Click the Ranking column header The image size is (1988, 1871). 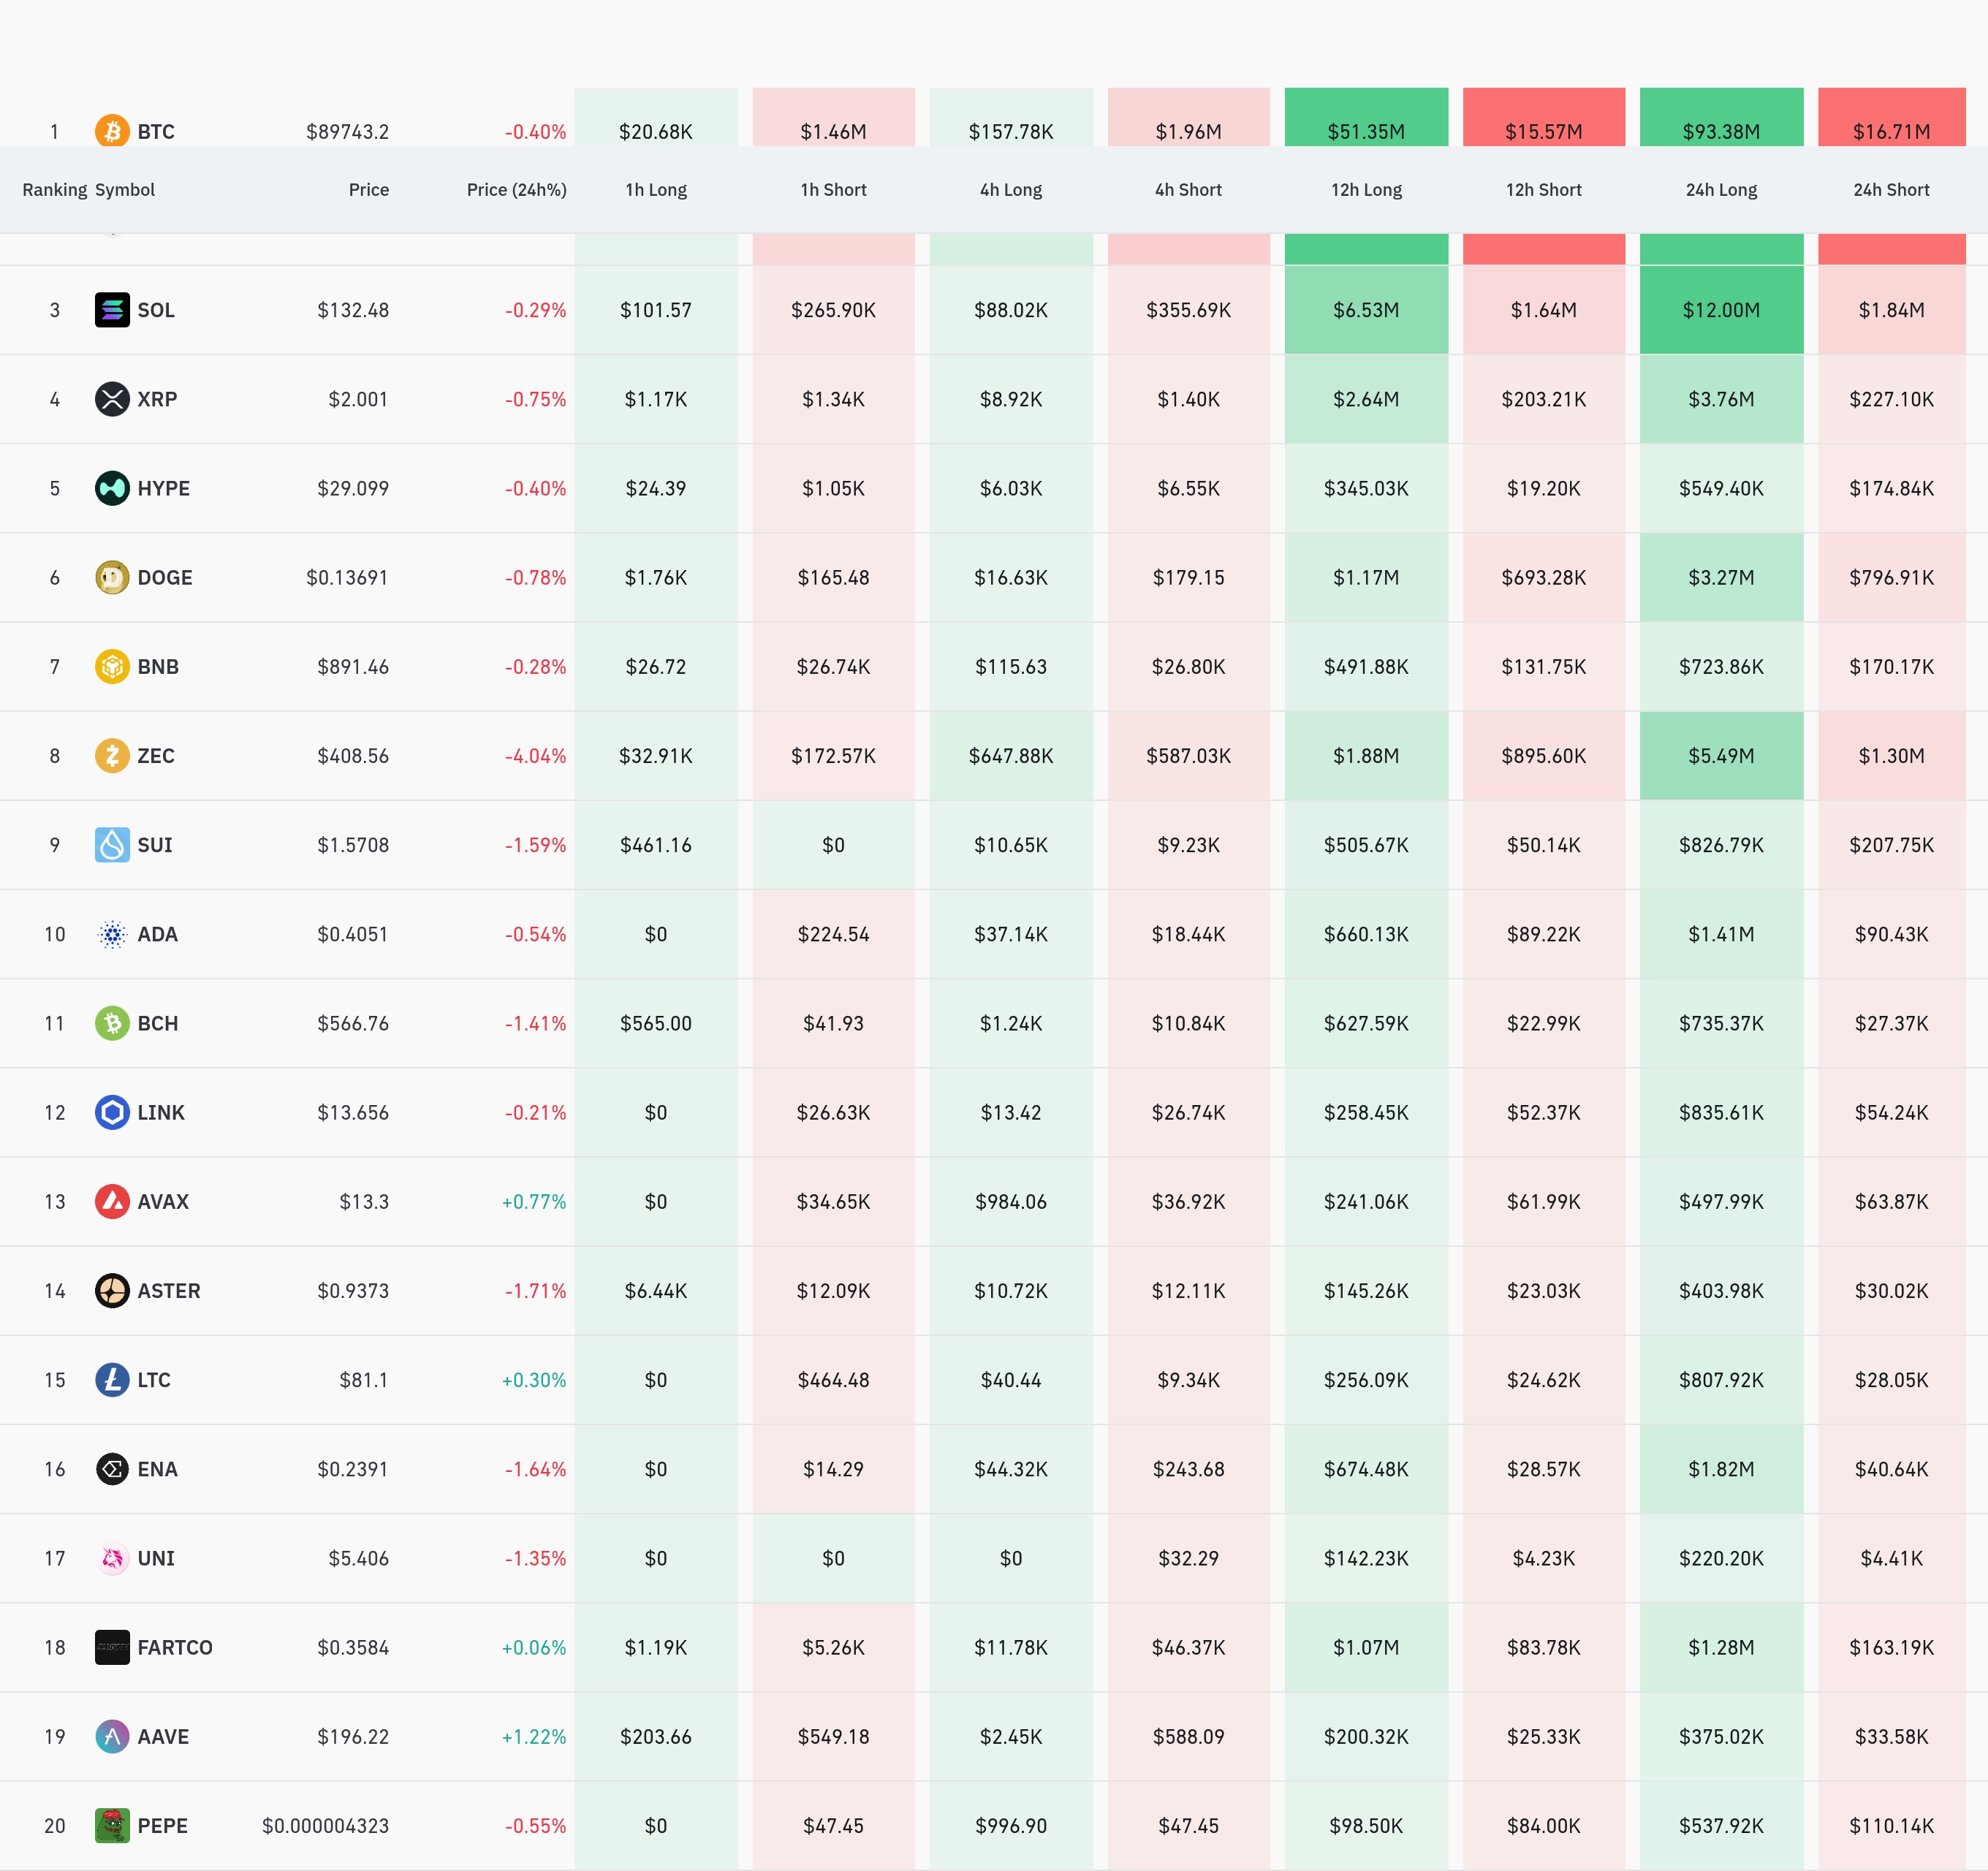54,190
